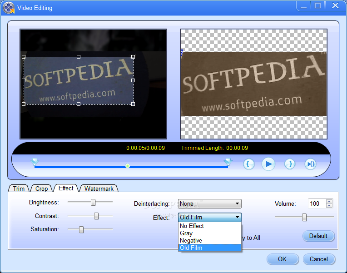Choose No Effect from the list
Image resolution: width=347 pixels, height=273 pixels.
[209, 226]
